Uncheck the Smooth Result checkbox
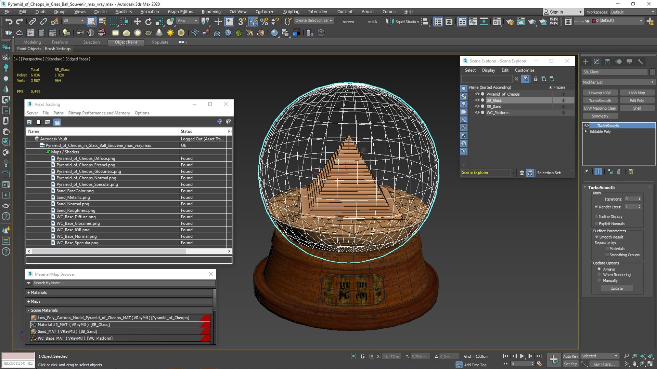The width and height of the screenshot is (657, 369). click(x=596, y=237)
